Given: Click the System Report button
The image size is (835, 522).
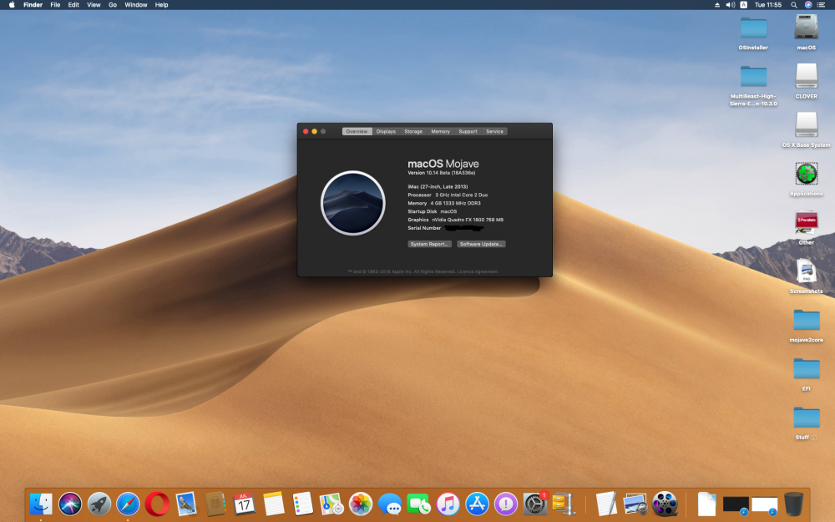Looking at the screenshot, I should tap(430, 244).
